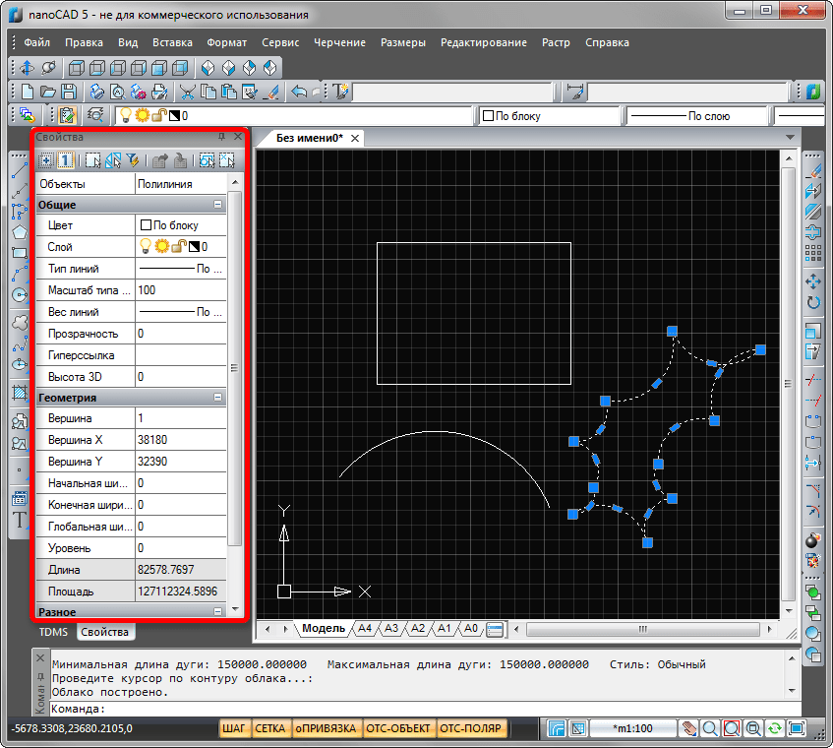
Task: Click the drawing area horizontal scrollbar
Action: [643, 630]
